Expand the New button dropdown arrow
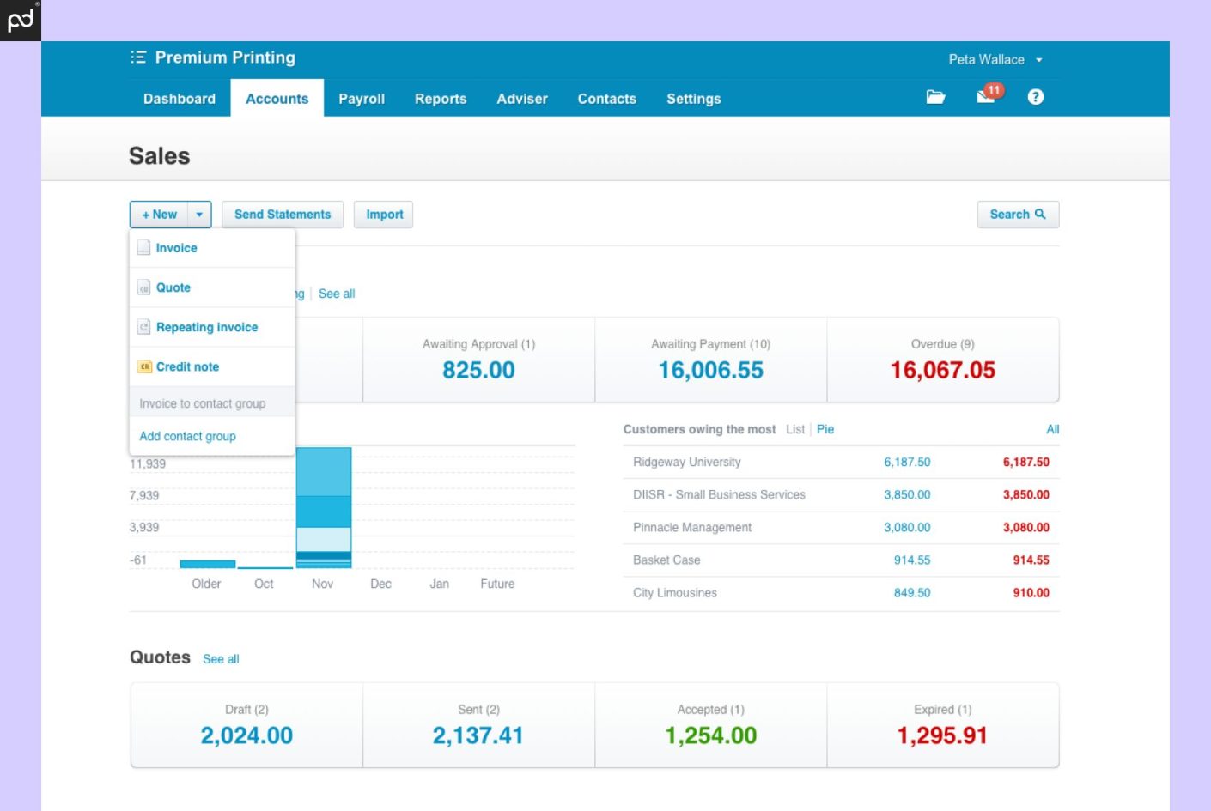The width and height of the screenshot is (1211, 811). [199, 214]
